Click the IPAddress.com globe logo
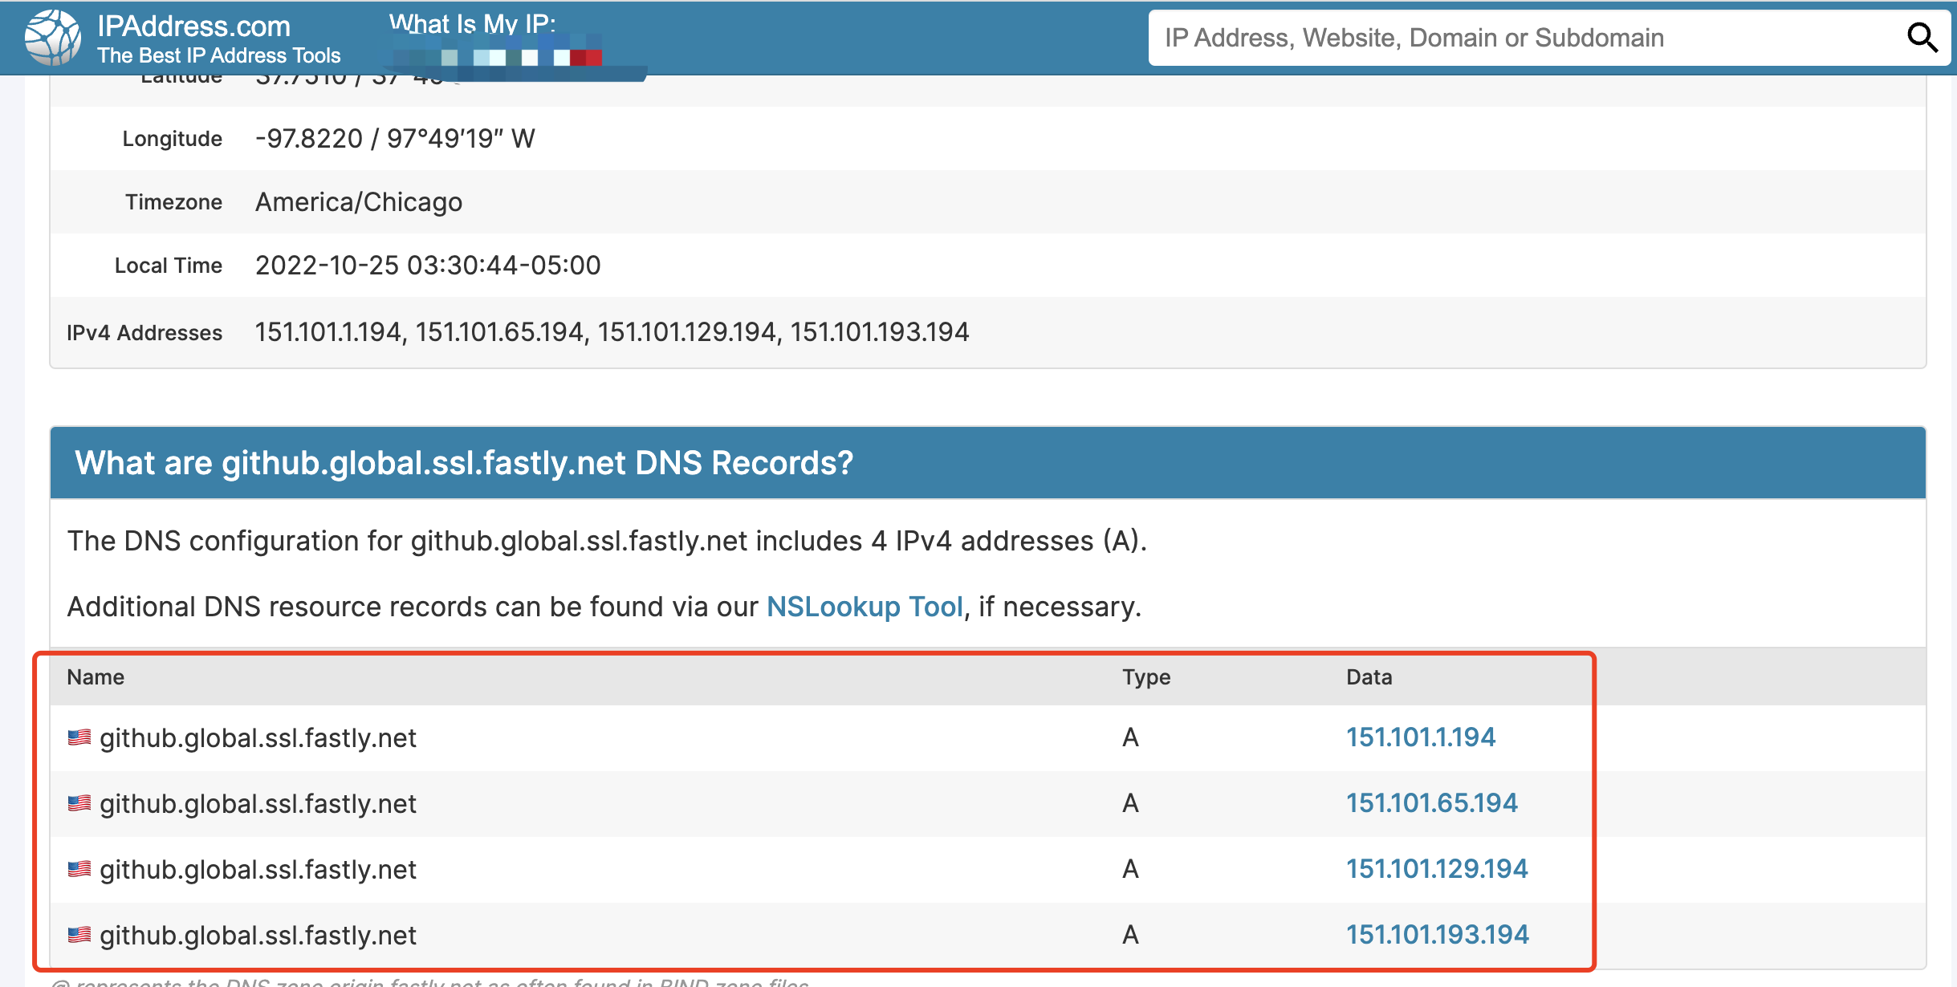Viewport: 1957px width, 987px height. tap(52, 38)
